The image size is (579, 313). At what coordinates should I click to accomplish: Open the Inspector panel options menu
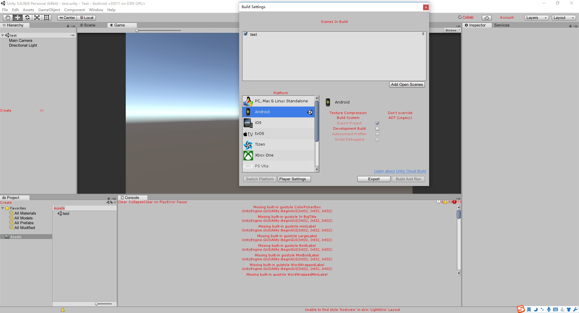(575, 26)
